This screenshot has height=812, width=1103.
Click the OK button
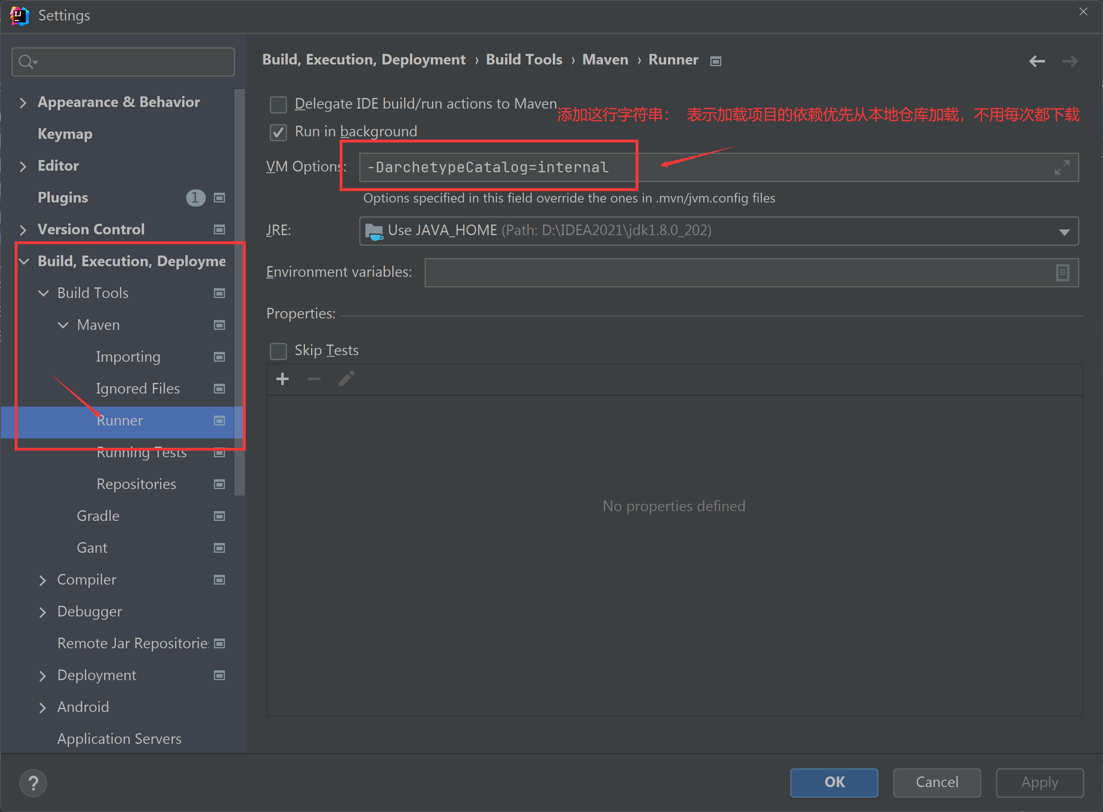(x=834, y=783)
